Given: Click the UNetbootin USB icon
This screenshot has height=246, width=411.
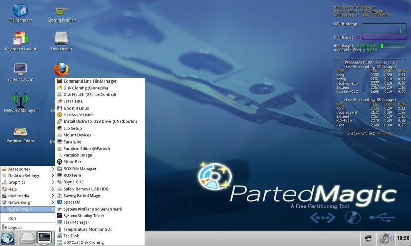Looking at the screenshot, I should click(60, 121).
